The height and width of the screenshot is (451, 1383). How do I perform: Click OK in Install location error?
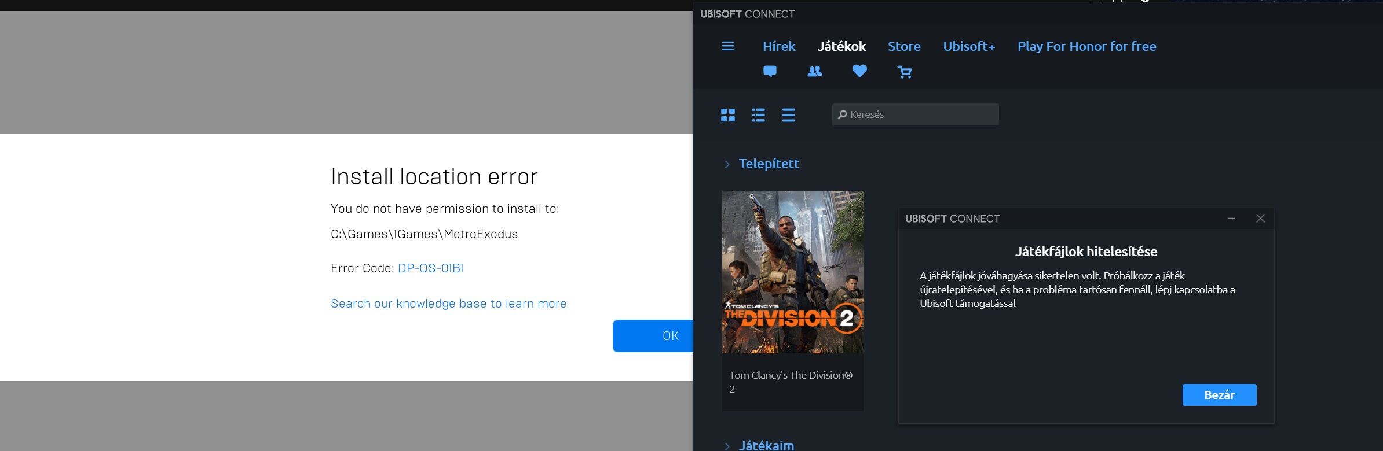[x=653, y=336]
